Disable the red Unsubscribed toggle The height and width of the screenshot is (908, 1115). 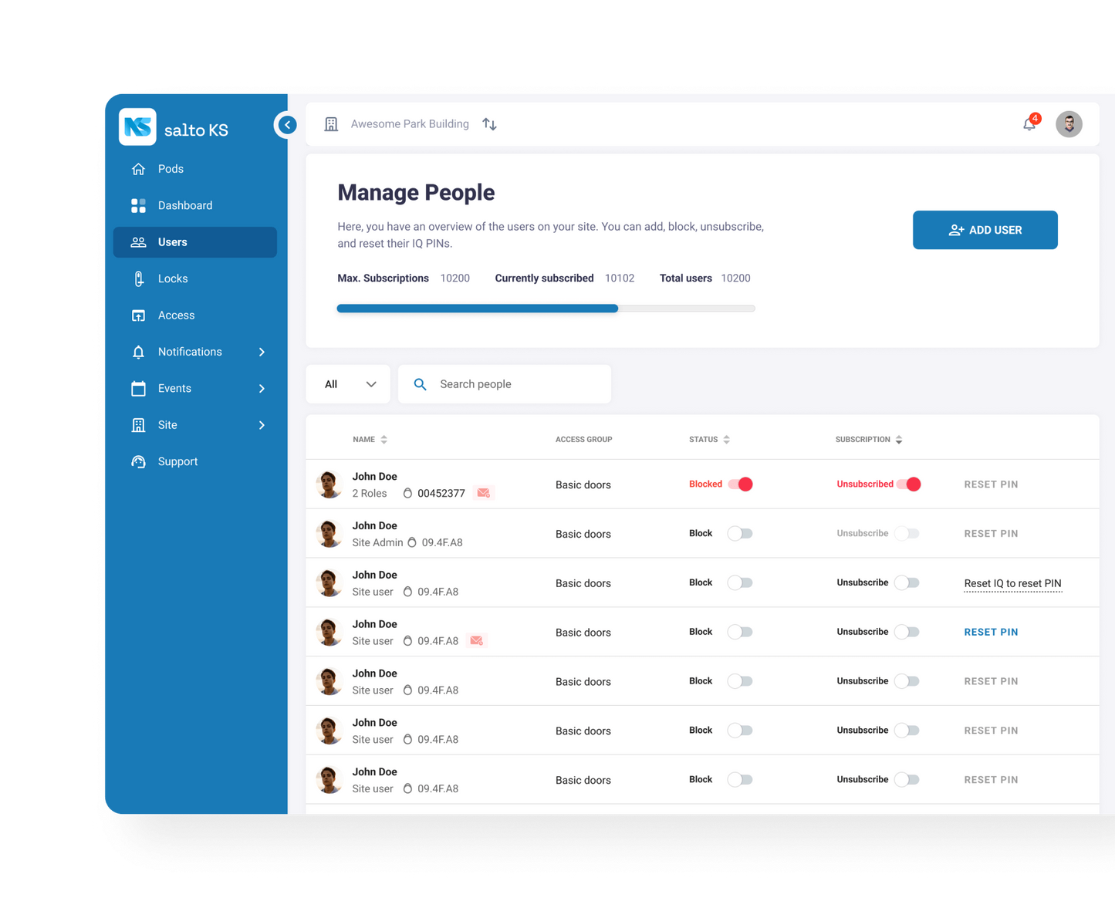click(908, 484)
